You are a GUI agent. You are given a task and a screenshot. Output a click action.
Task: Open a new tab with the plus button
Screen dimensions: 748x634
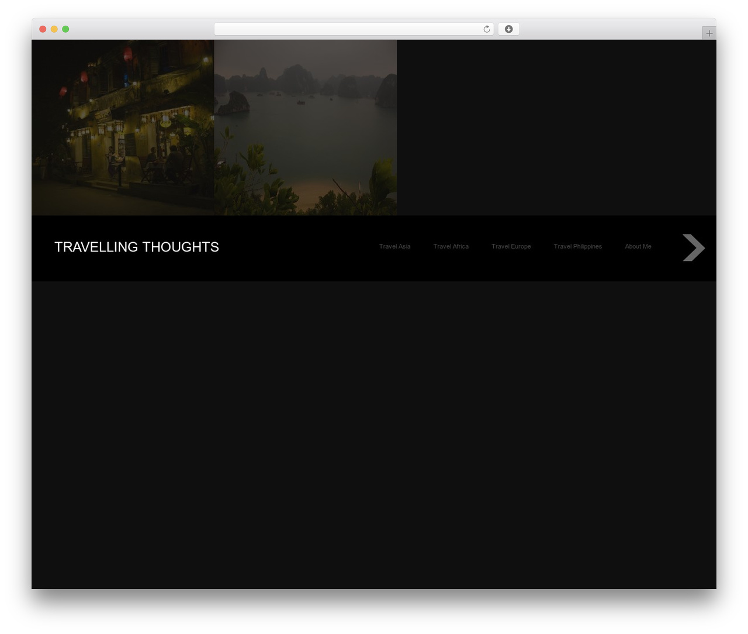(x=709, y=33)
